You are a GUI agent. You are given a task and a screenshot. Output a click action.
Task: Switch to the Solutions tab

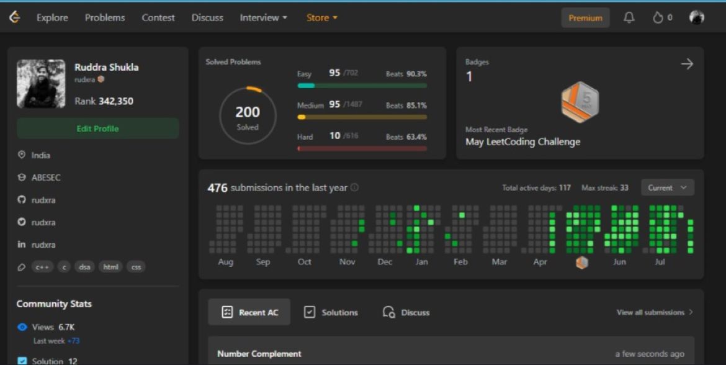(331, 312)
